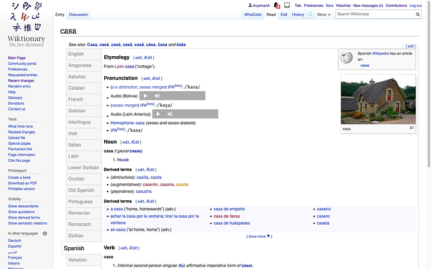Select the Venetian language tab

point(84,260)
